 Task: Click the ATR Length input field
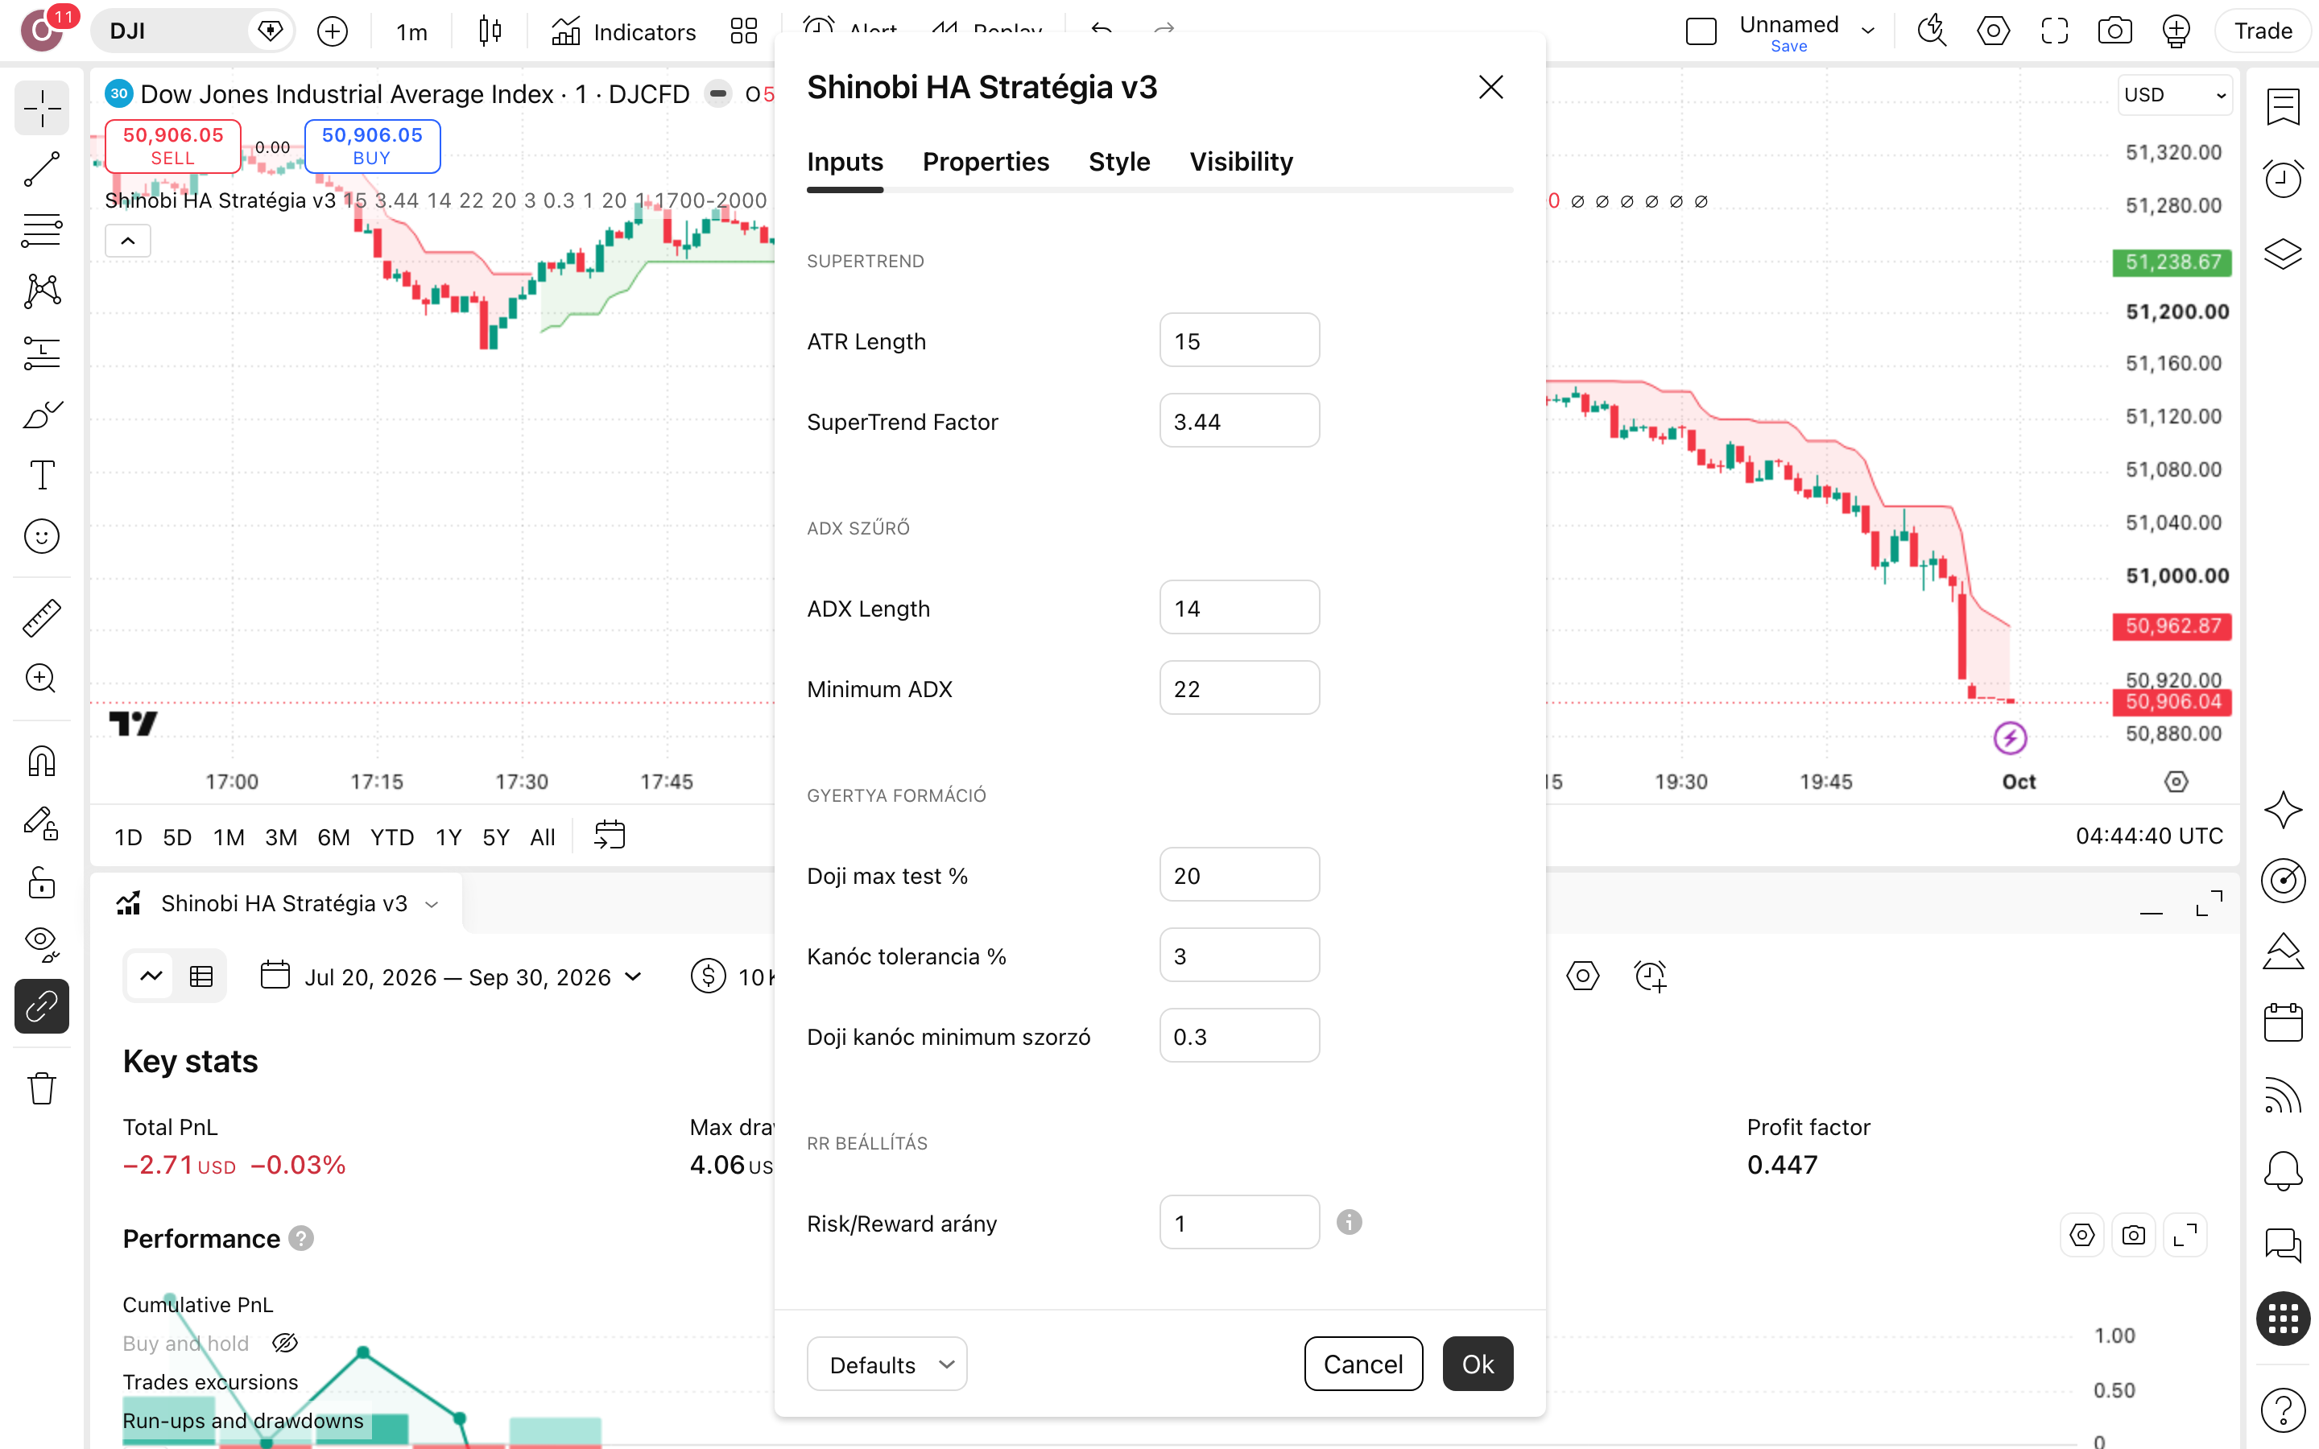pyautogui.click(x=1239, y=341)
